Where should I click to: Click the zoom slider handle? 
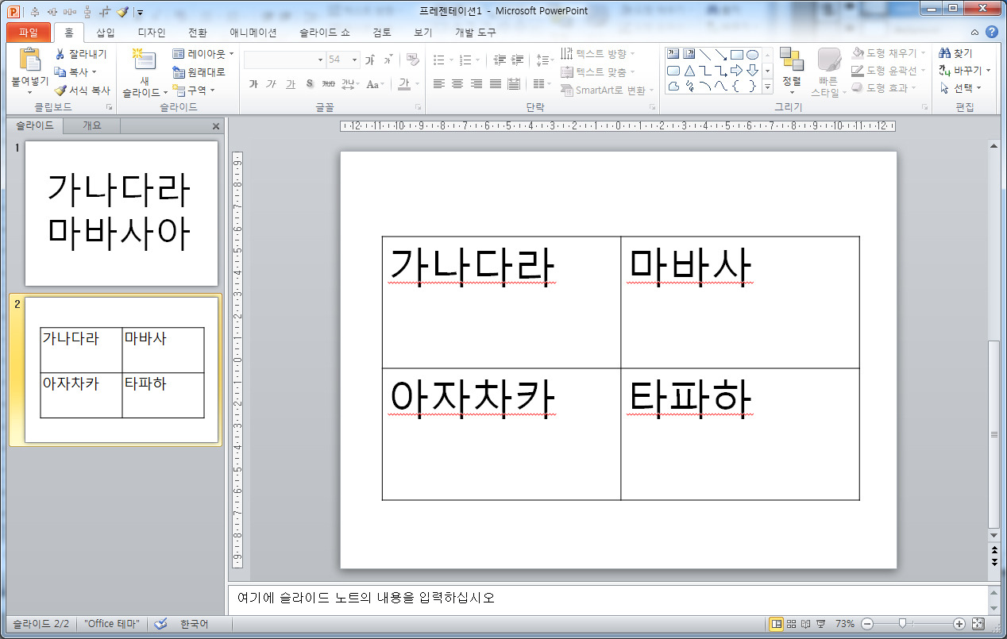[x=901, y=624]
